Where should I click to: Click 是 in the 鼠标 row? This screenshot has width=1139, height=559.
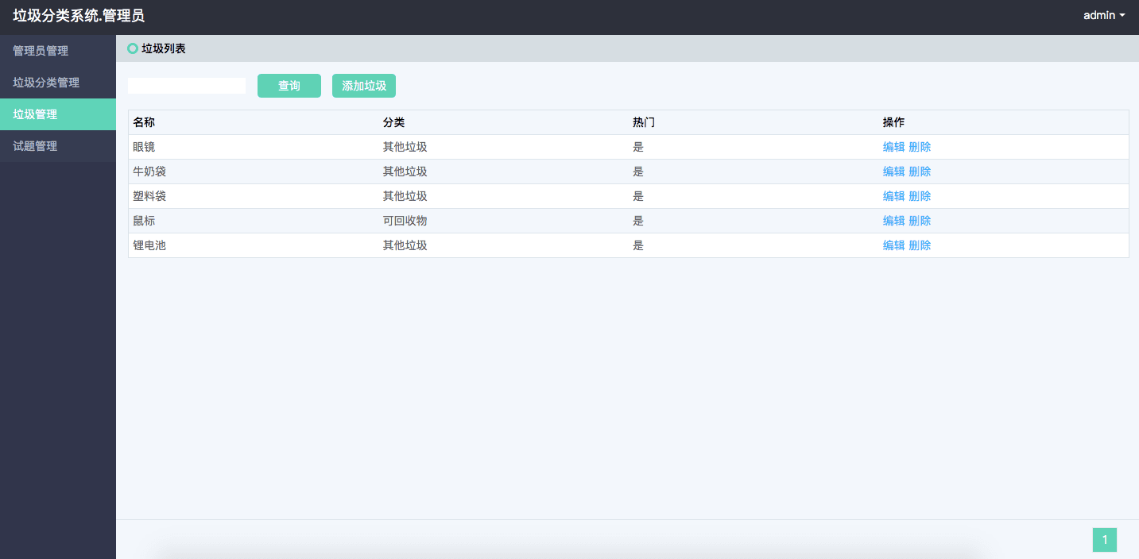(x=638, y=221)
